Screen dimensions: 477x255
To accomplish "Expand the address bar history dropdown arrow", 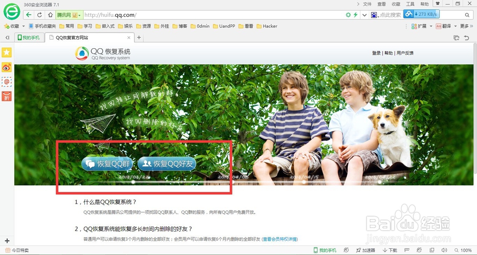I will point(364,15).
